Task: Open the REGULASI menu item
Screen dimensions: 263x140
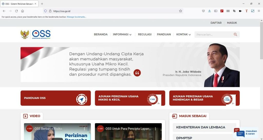Action: tap(145, 34)
